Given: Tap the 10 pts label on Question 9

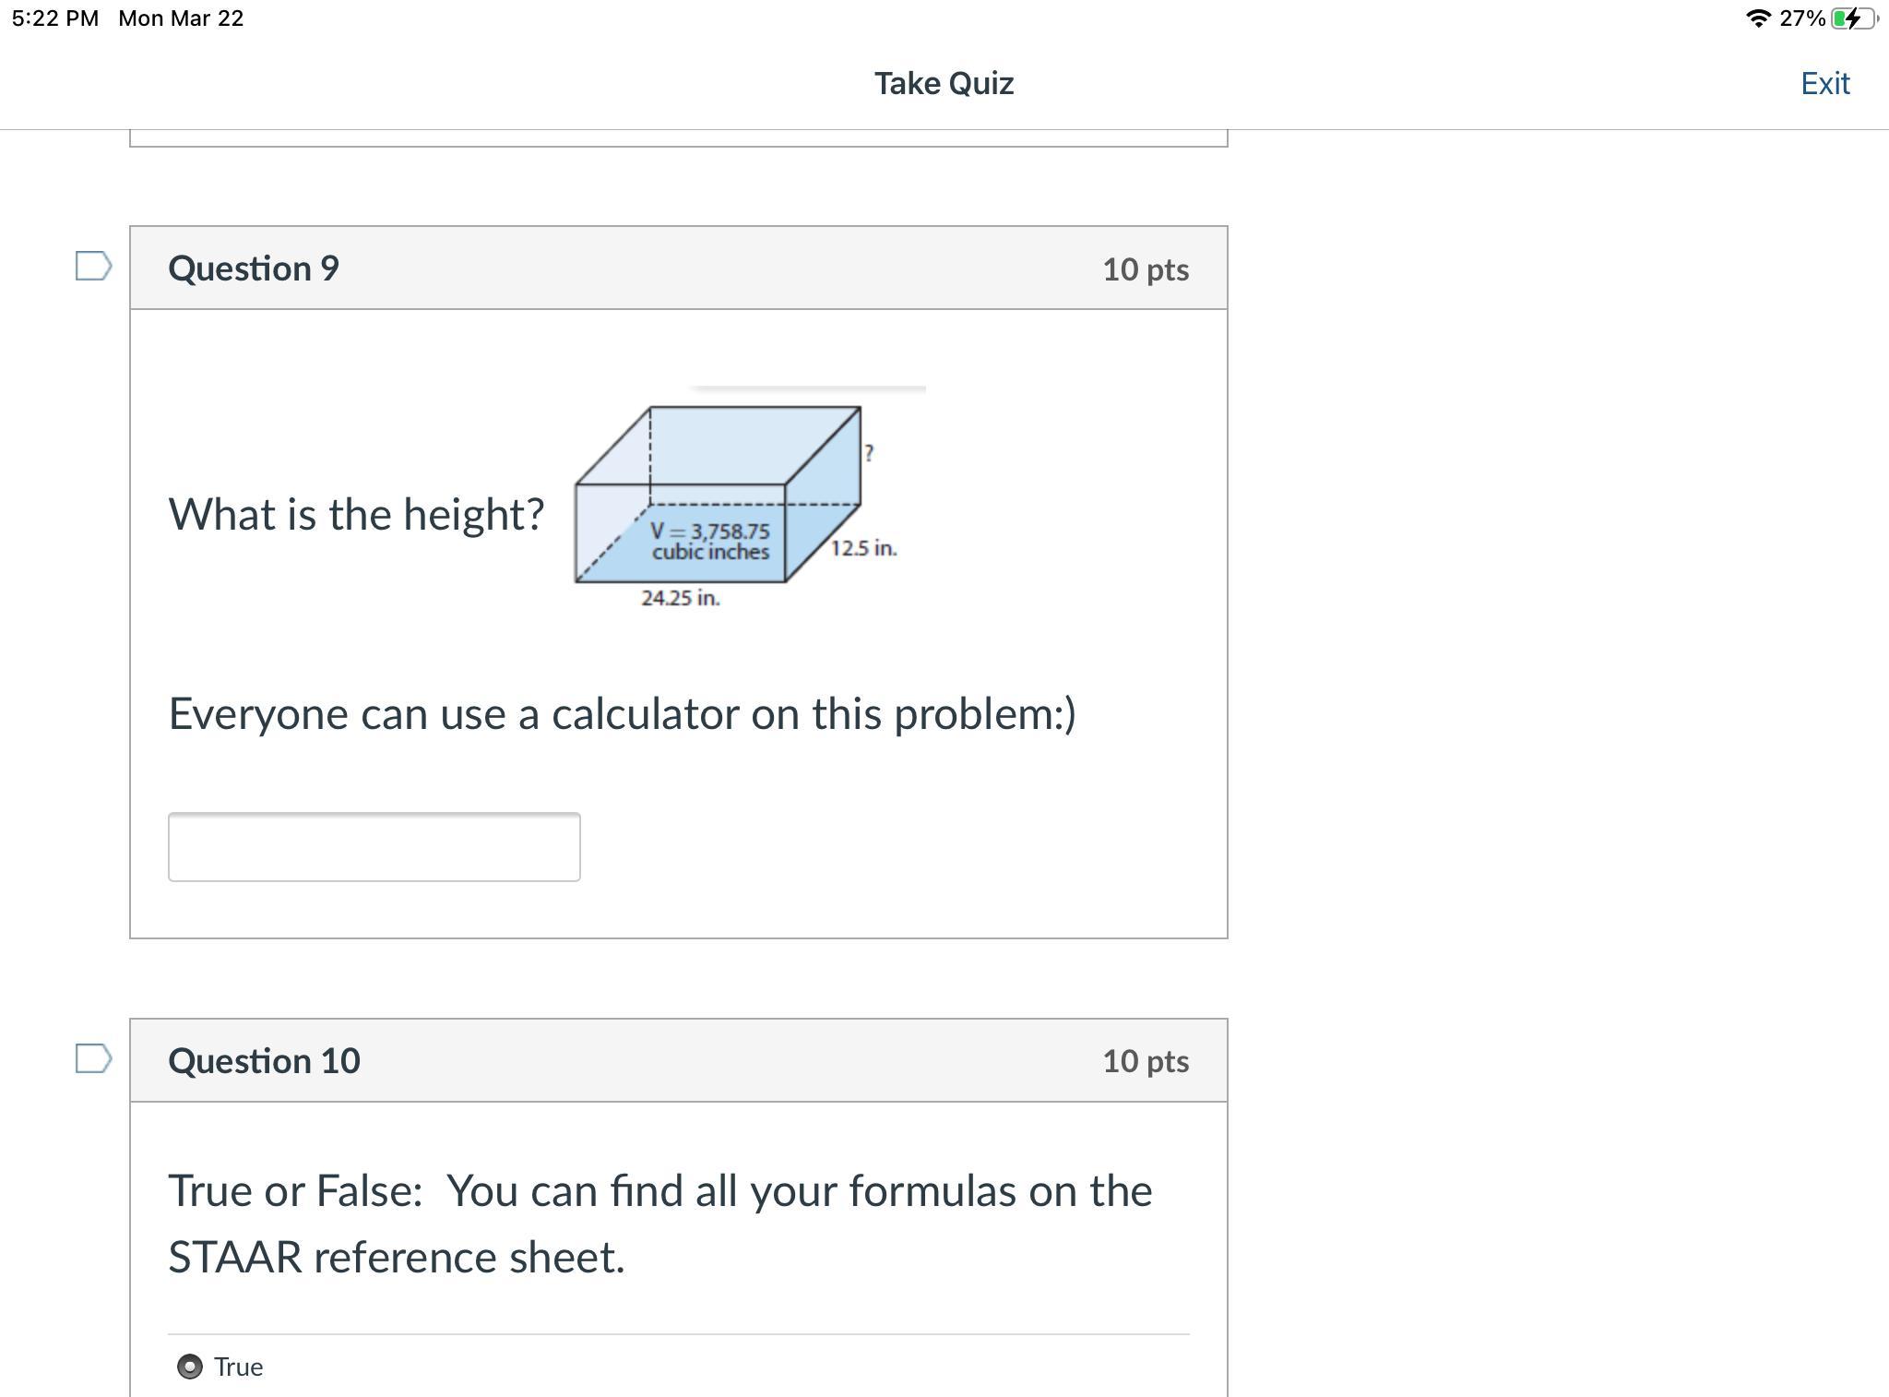Looking at the screenshot, I should click(1146, 269).
